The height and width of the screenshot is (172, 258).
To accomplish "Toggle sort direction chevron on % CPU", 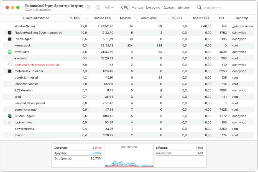I will 86,18.
